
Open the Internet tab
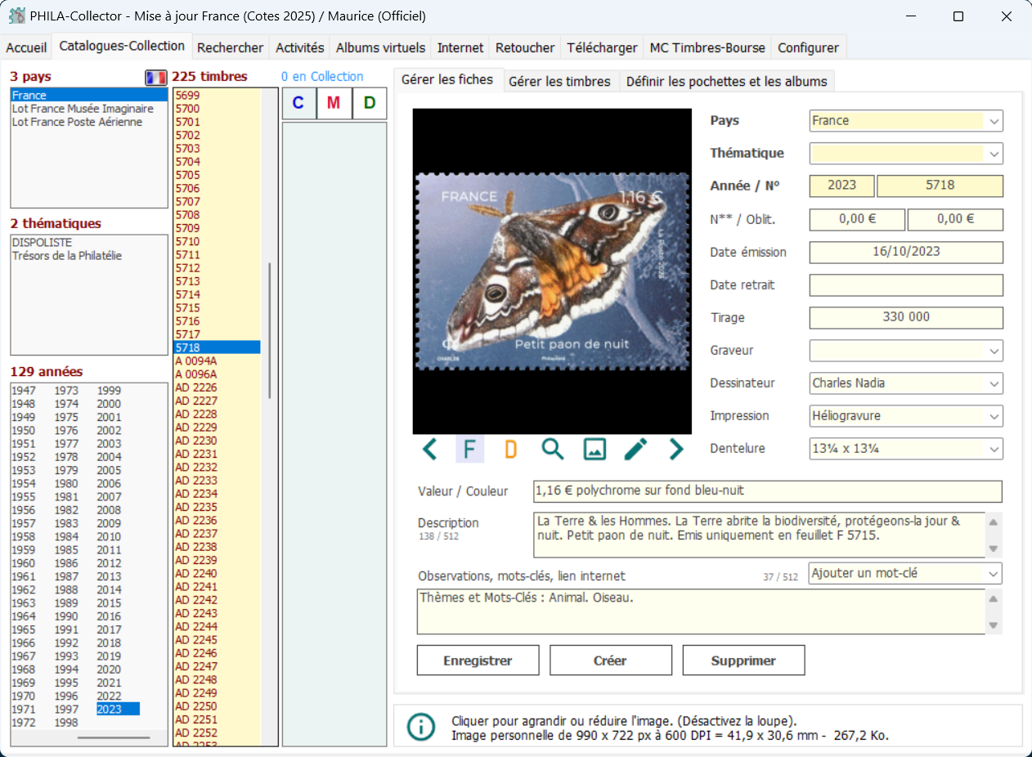click(x=460, y=47)
